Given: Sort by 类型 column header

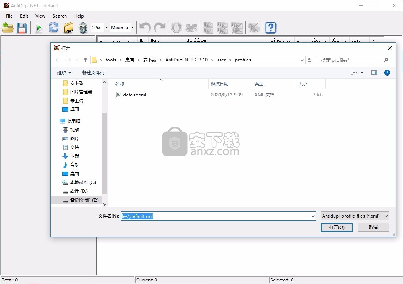Looking at the screenshot, I should 259,84.
